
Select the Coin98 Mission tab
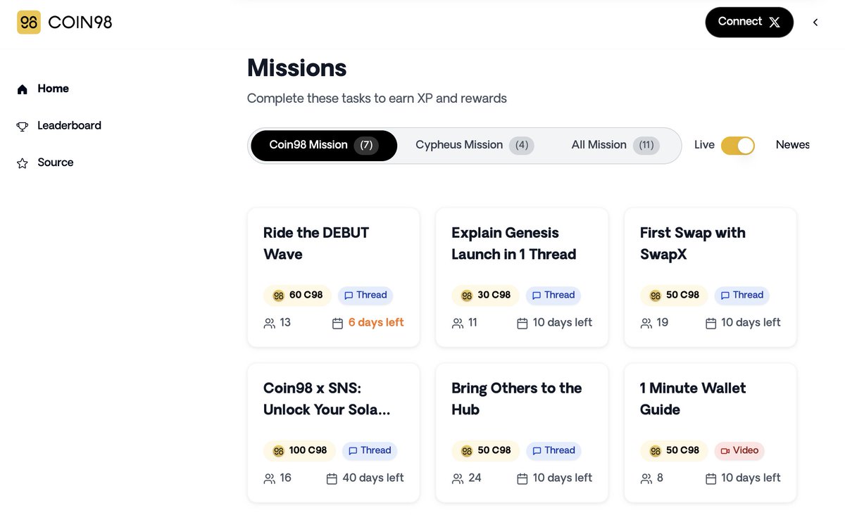pyautogui.click(x=324, y=146)
